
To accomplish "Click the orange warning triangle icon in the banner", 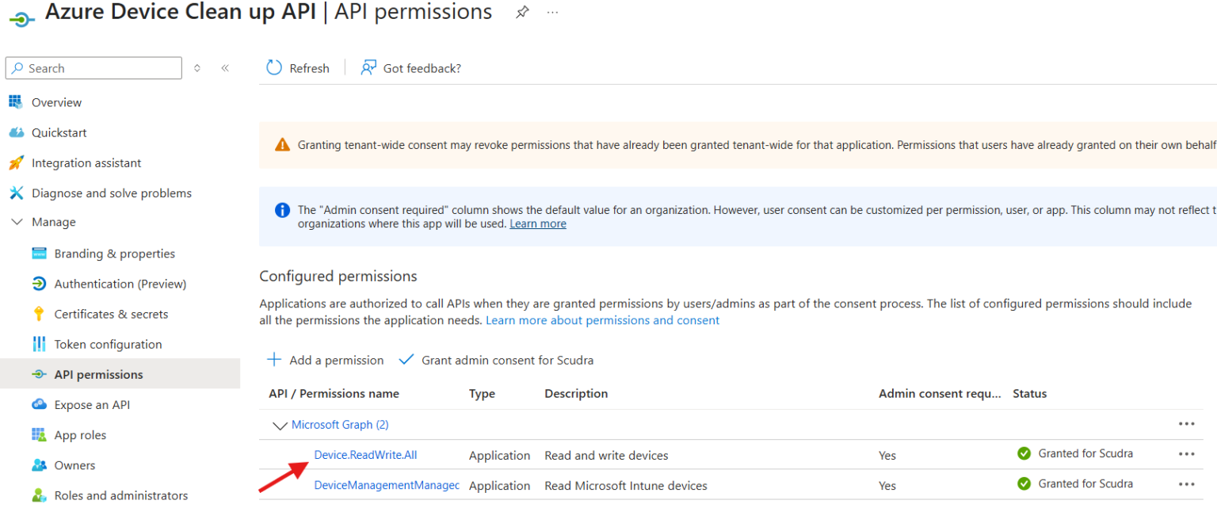I will (282, 145).
